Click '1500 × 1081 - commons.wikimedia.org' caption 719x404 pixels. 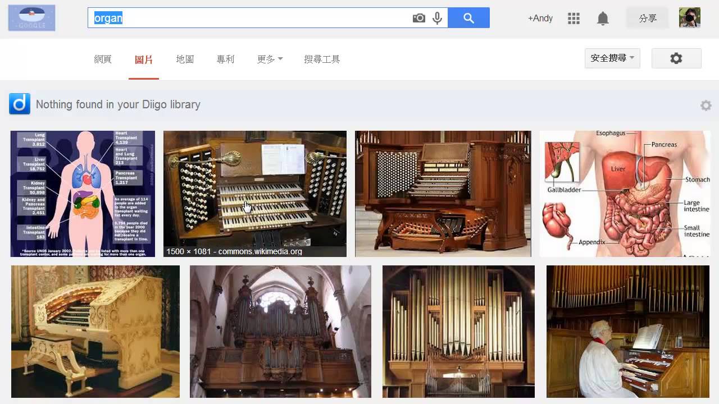[234, 251]
